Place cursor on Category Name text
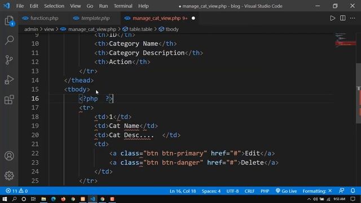This screenshot has height=203, width=361. (x=133, y=44)
